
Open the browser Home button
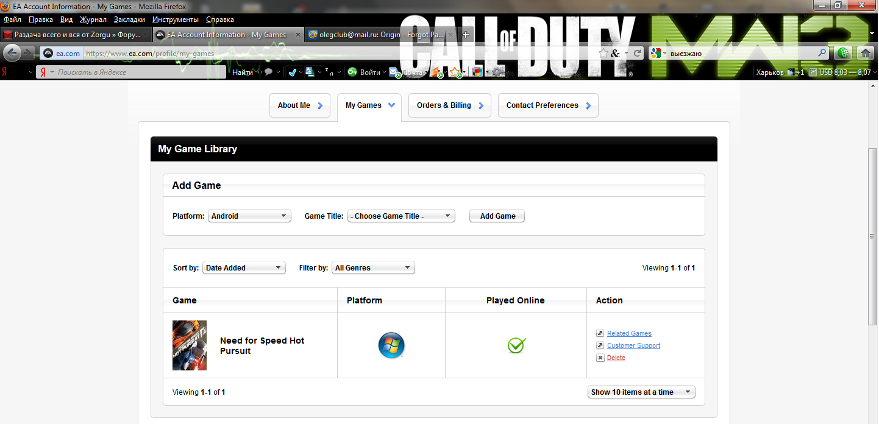point(864,54)
